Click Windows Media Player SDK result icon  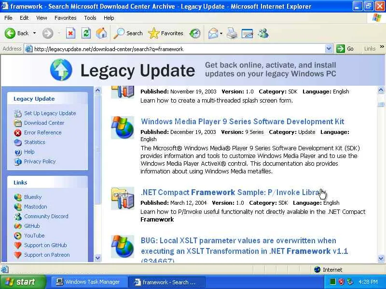tap(123, 128)
